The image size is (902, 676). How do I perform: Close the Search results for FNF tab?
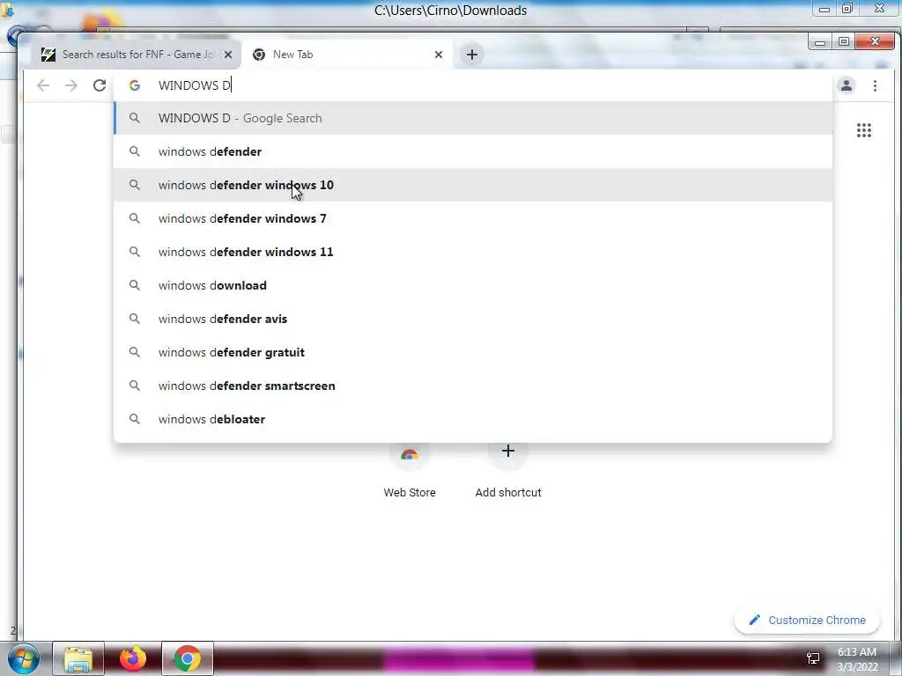pyautogui.click(x=228, y=55)
